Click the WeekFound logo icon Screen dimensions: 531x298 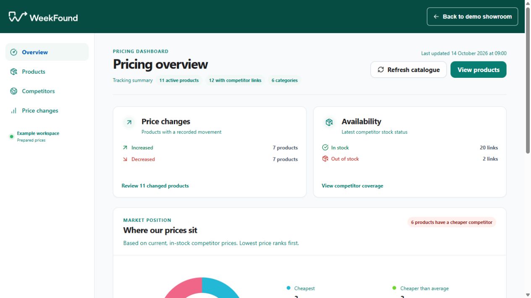18,17
